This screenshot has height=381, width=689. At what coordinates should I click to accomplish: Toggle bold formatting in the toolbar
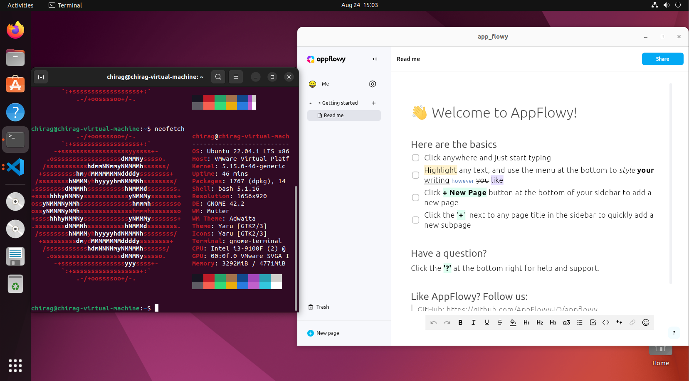click(x=460, y=322)
